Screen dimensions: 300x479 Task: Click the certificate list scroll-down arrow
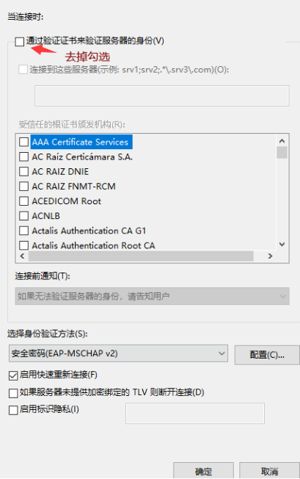[x=282, y=245]
